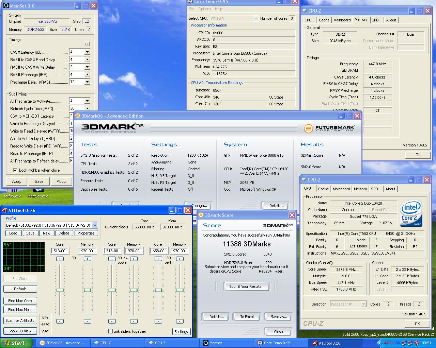436x348 pixels.
Task: Enable Link sliders together checkbox
Action: (110, 331)
